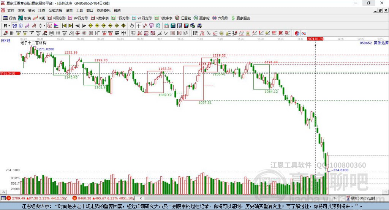Click the 734.8100 low price label
The width and height of the screenshot is (389, 210).
click(341, 170)
